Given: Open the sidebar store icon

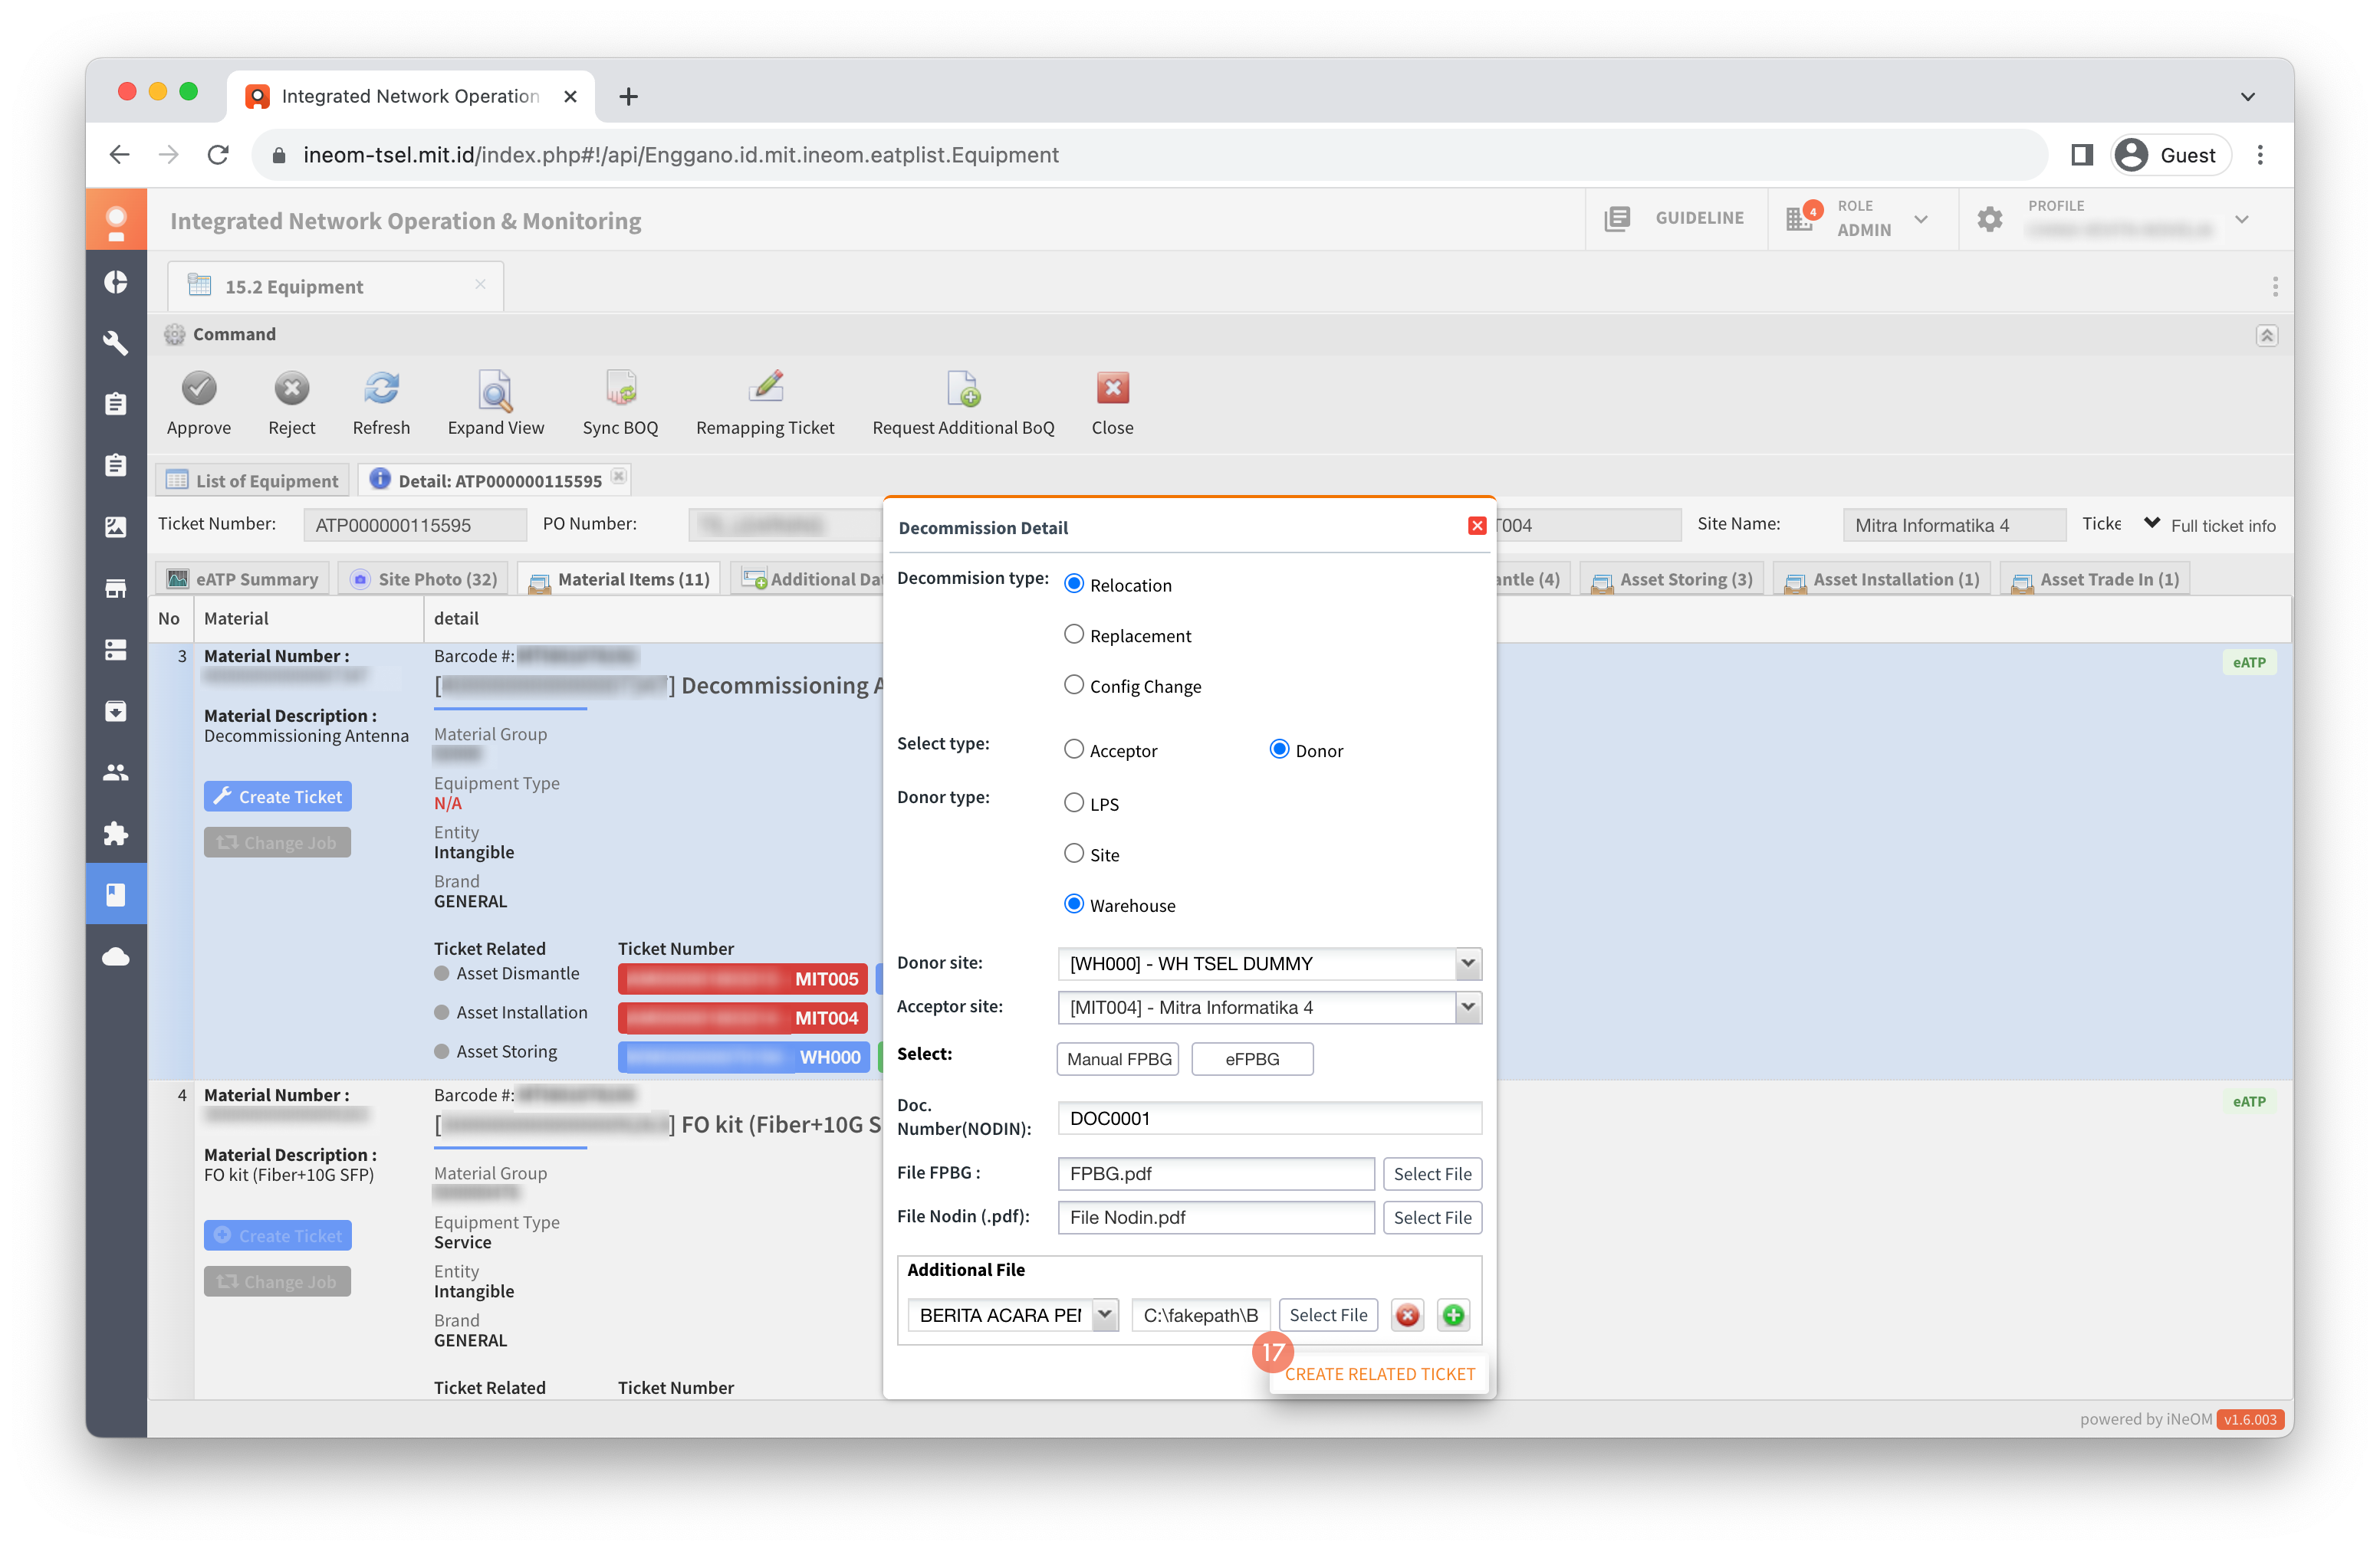Looking at the screenshot, I should (x=116, y=589).
